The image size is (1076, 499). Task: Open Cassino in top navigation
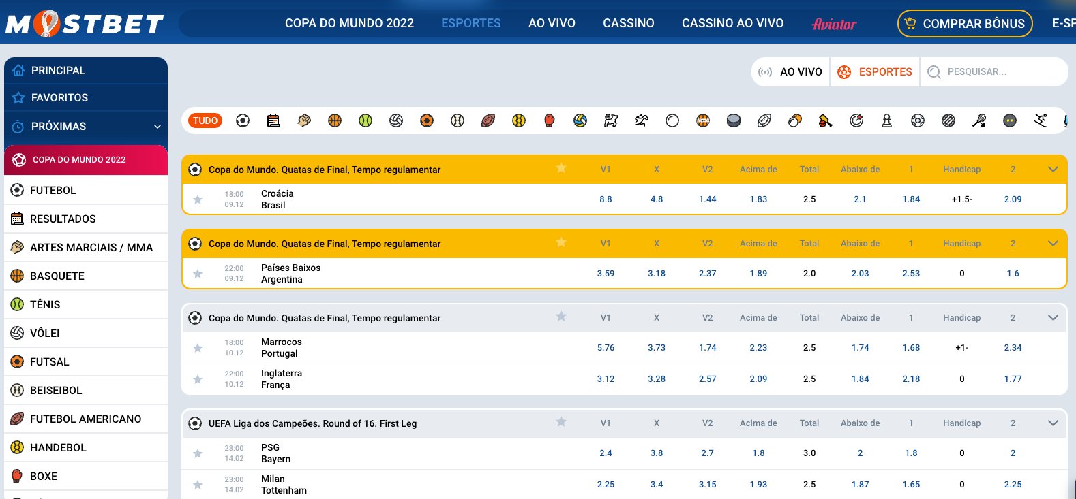[629, 23]
